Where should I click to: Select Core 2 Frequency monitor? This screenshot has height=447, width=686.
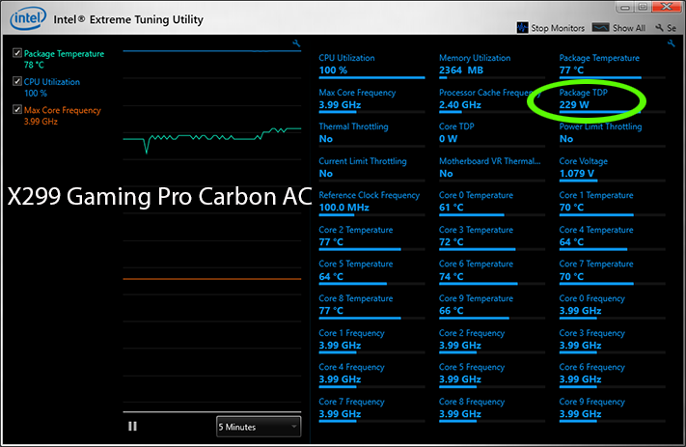[x=492, y=340]
